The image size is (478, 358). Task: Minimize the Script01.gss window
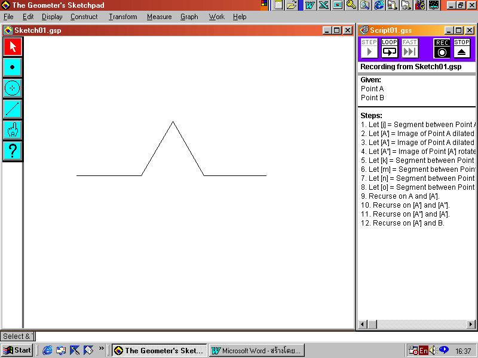(449, 30)
